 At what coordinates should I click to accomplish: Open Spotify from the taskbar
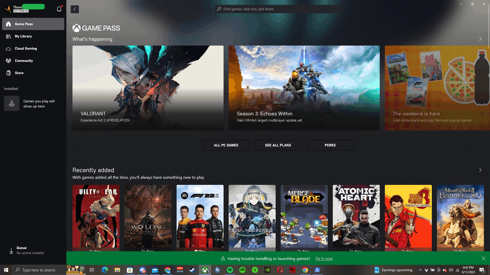pos(230,270)
